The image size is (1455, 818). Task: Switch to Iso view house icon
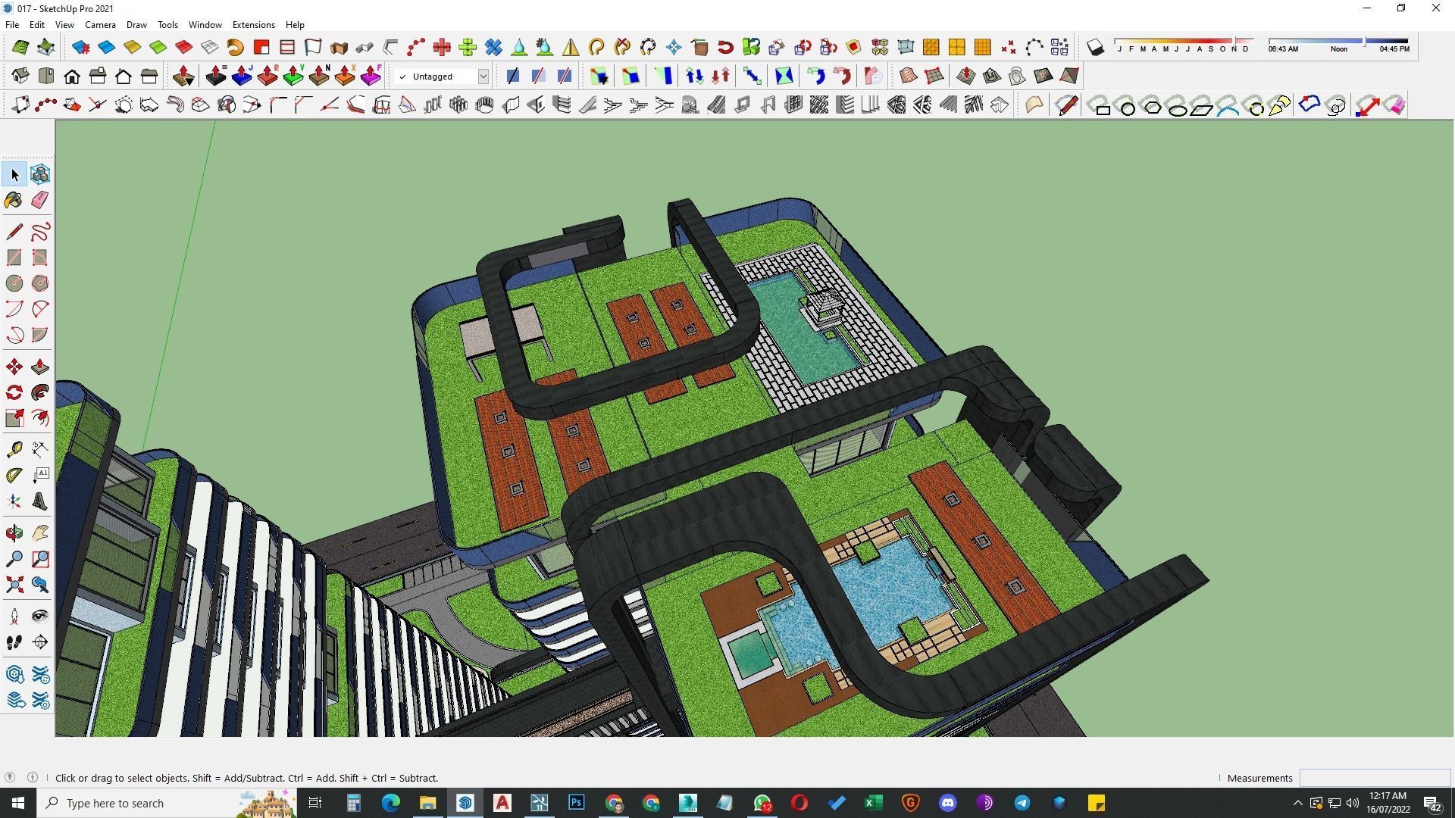pyautogui.click(x=20, y=76)
